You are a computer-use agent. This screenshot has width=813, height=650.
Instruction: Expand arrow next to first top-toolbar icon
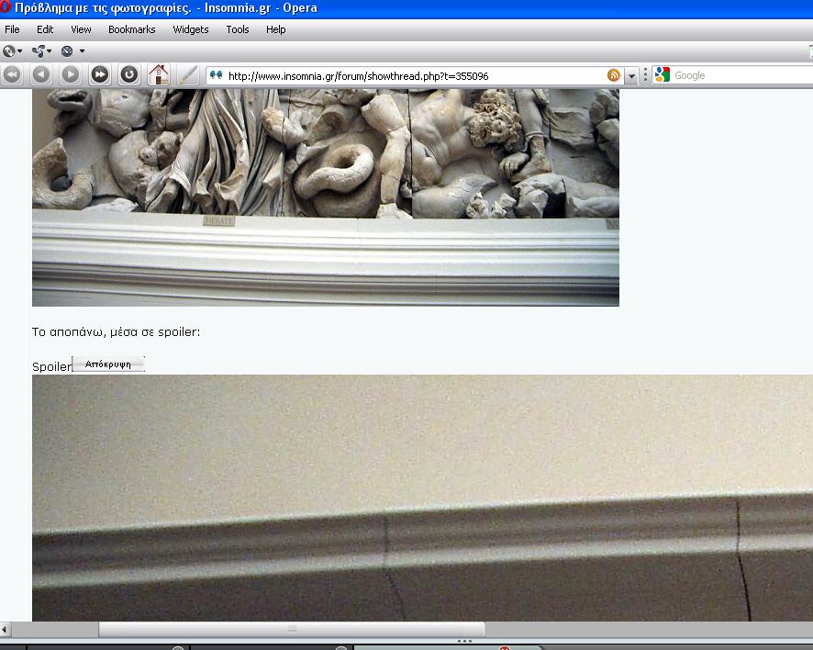tap(19, 50)
